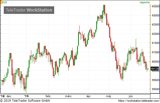This screenshot has height=103, width=160.
Task: Click the 40500 price axis label
Action: (155, 62)
